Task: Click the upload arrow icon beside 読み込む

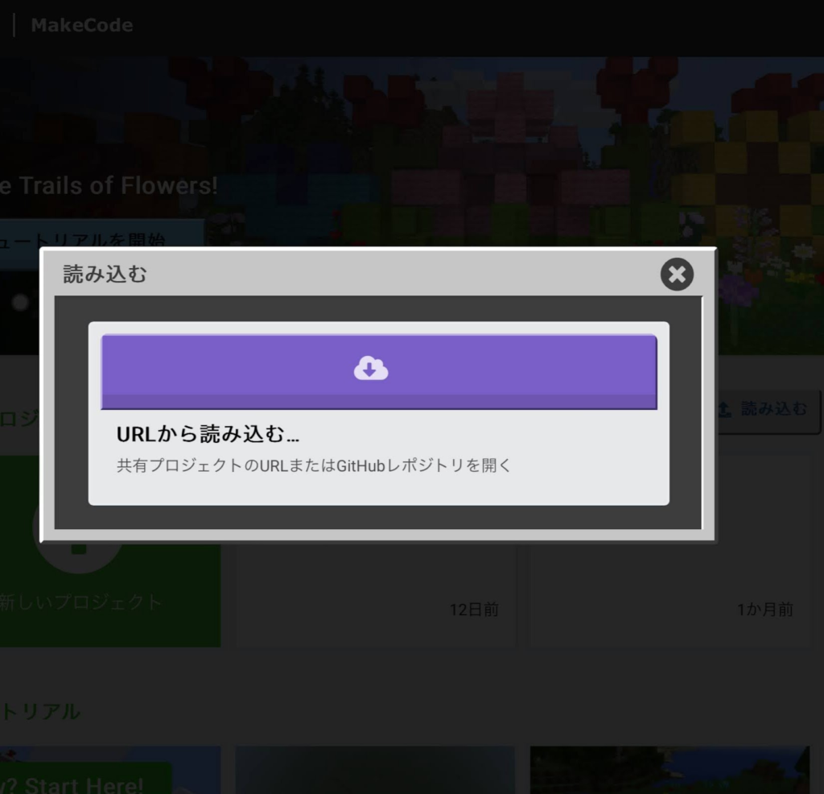Action: click(724, 409)
